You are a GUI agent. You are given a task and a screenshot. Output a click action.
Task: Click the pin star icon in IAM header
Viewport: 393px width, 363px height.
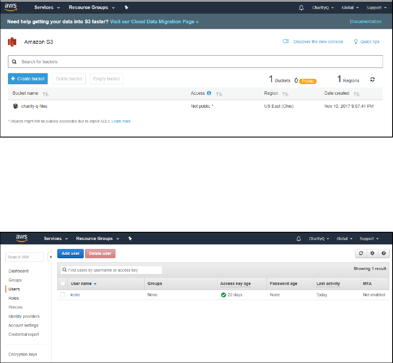130,239
